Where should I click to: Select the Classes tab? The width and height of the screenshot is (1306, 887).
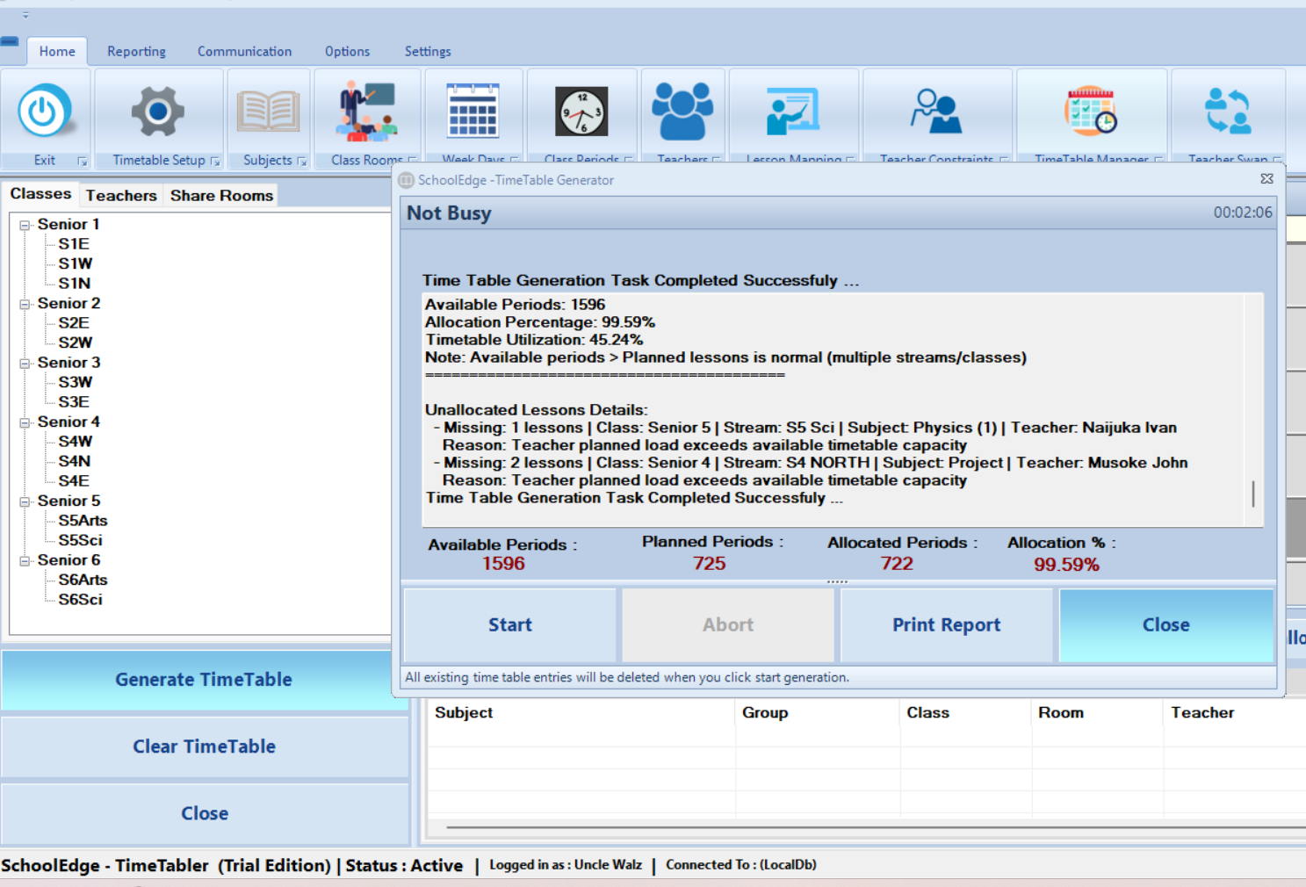40,193
